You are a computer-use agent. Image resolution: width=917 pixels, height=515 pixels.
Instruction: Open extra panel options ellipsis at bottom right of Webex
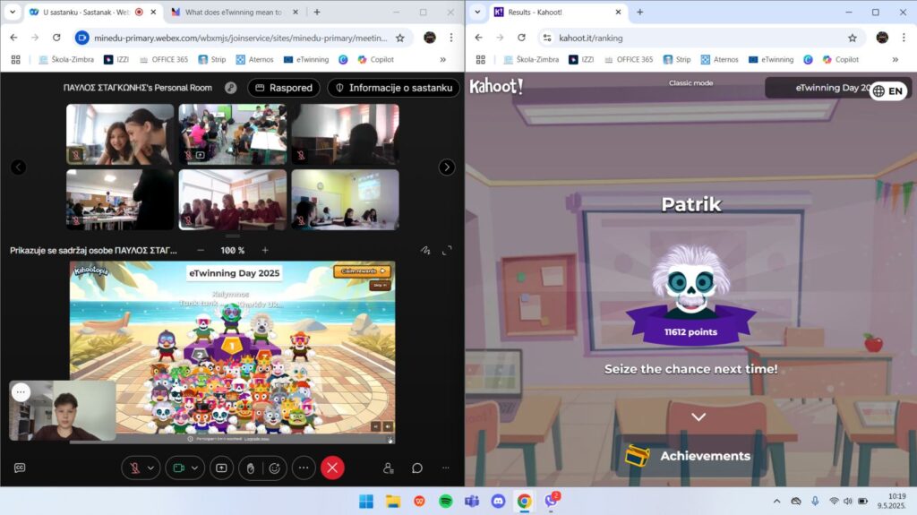(x=446, y=468)
